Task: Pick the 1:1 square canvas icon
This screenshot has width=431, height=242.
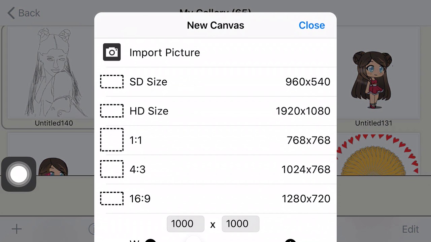Action: pyautogui.click(x=112, y=140)
